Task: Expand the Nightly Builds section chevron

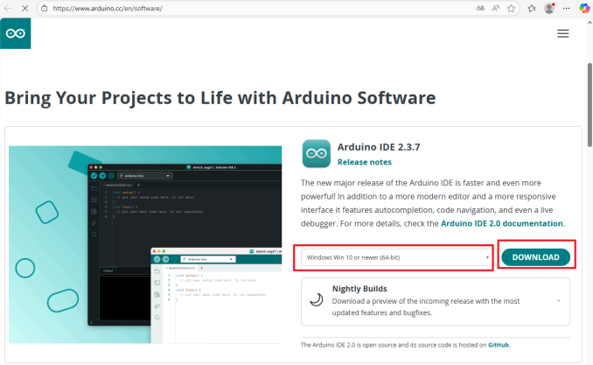Action: (559, 300)
